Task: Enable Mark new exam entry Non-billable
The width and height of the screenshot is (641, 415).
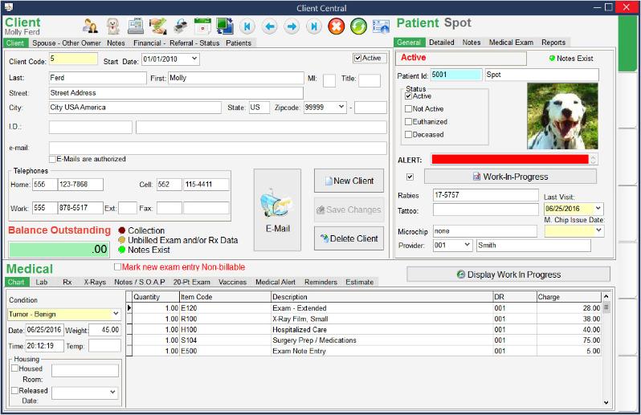Action: (x=119, y=266)
